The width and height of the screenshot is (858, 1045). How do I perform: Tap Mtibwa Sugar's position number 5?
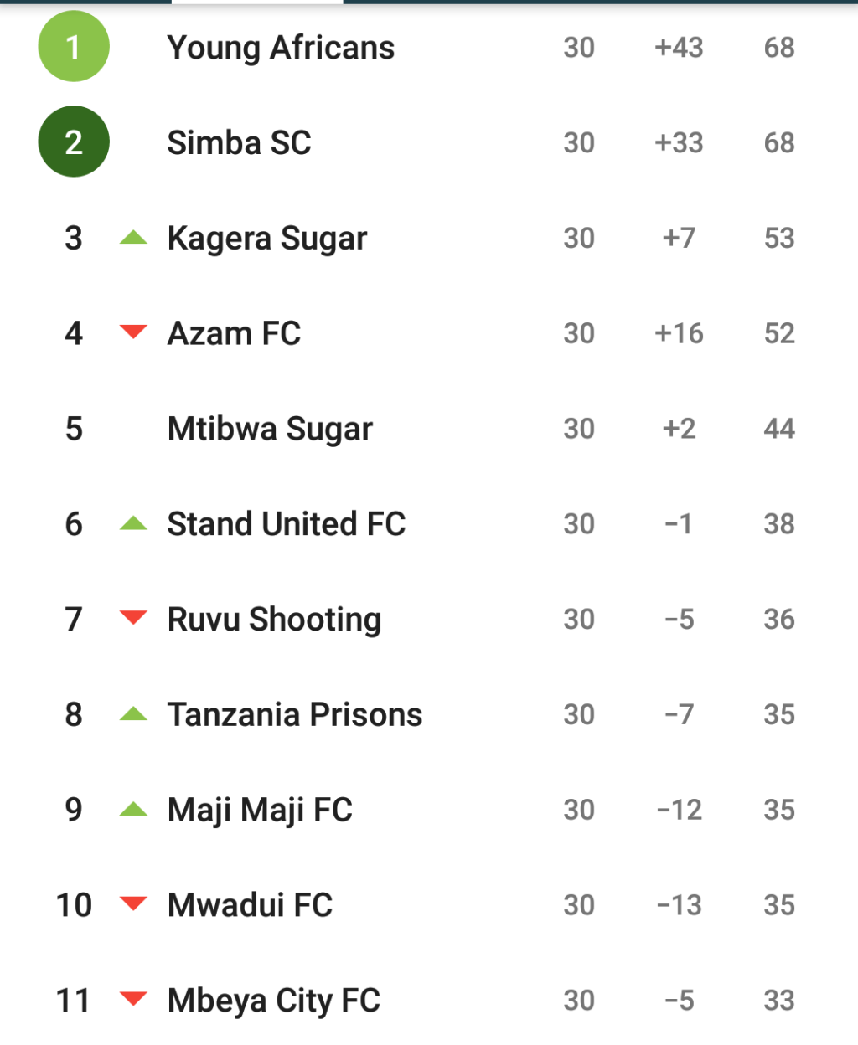point(74,429)
